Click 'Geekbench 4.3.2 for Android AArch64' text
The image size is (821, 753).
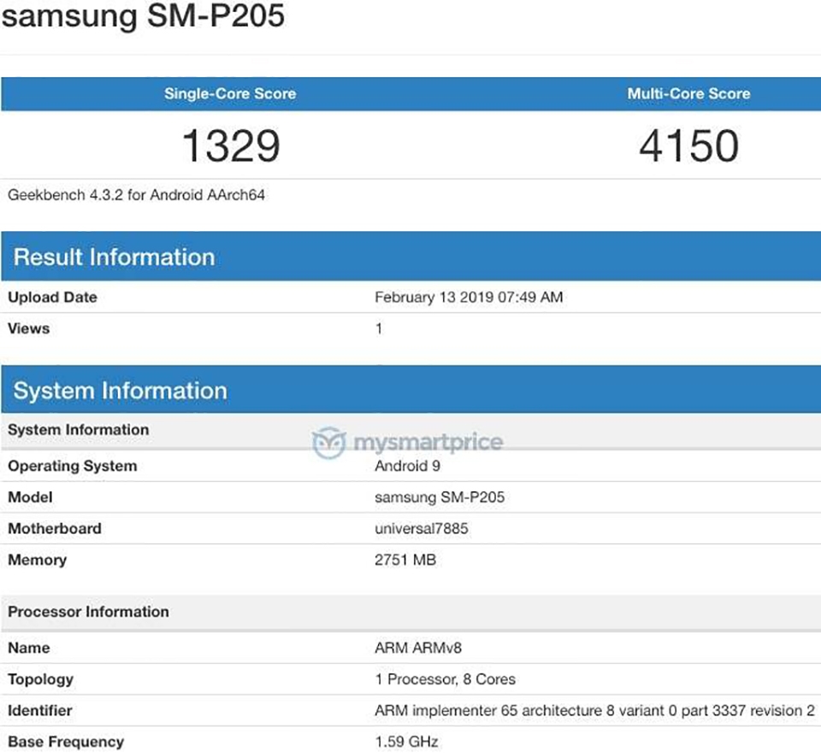tap(136, 195)
